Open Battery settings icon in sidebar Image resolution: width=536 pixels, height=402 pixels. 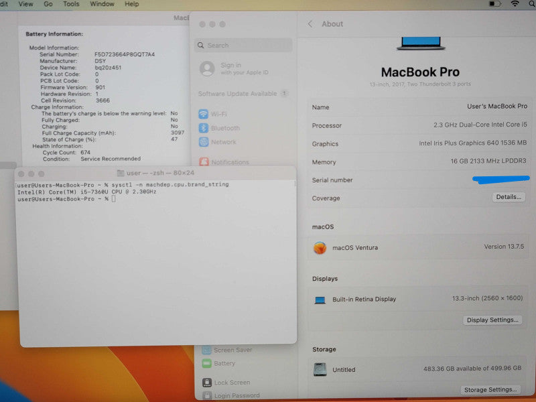(206, 363)
